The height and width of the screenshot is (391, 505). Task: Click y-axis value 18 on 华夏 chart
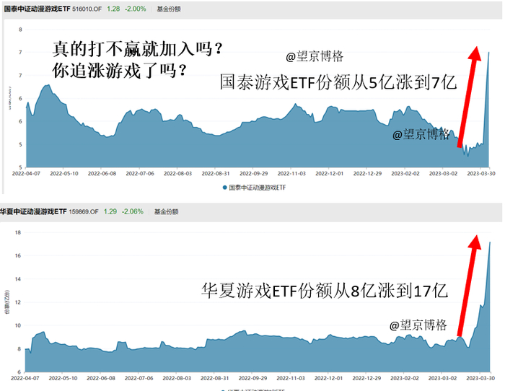pyautogui.click(x=18, y=232)
